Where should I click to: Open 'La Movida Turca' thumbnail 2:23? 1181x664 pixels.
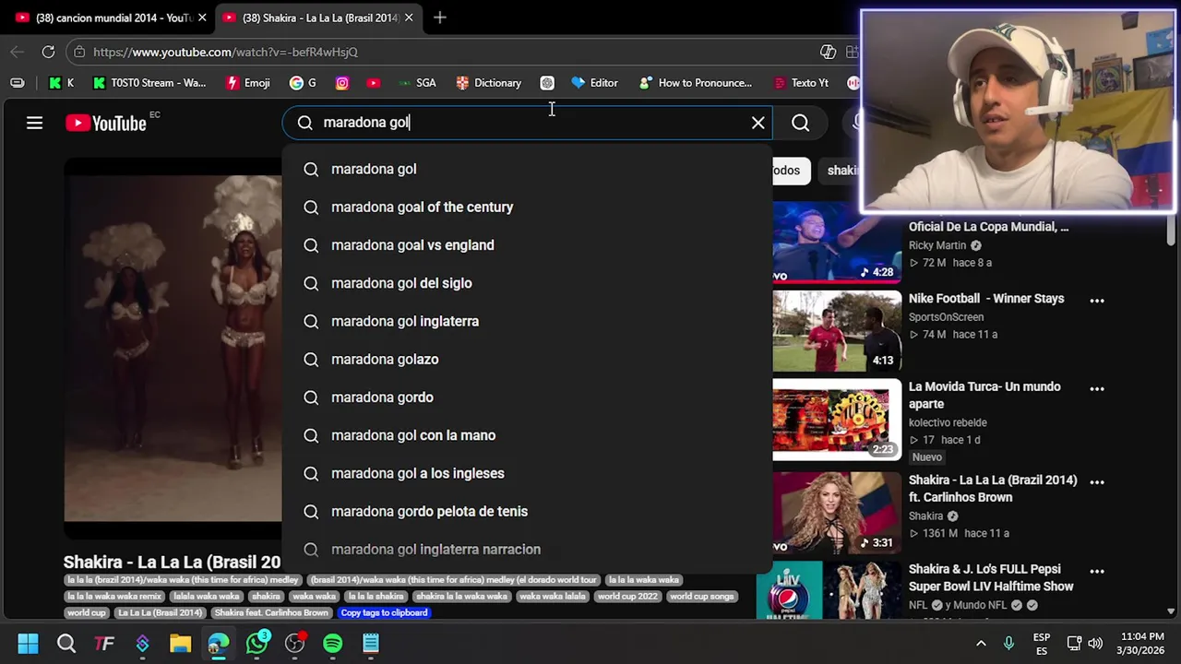coord(837,420)
